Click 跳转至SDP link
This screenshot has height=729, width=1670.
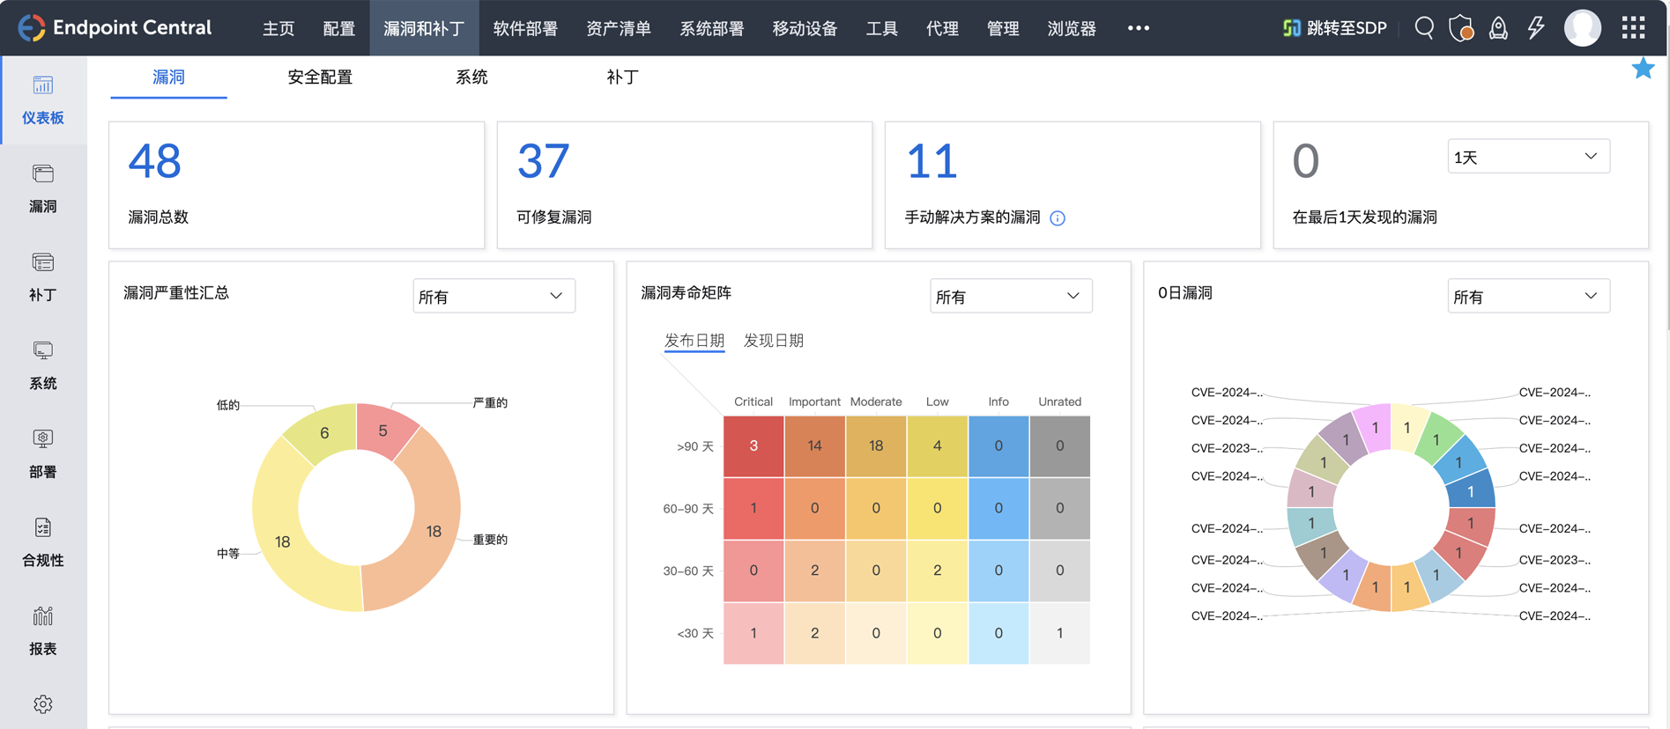[1335, 28]
